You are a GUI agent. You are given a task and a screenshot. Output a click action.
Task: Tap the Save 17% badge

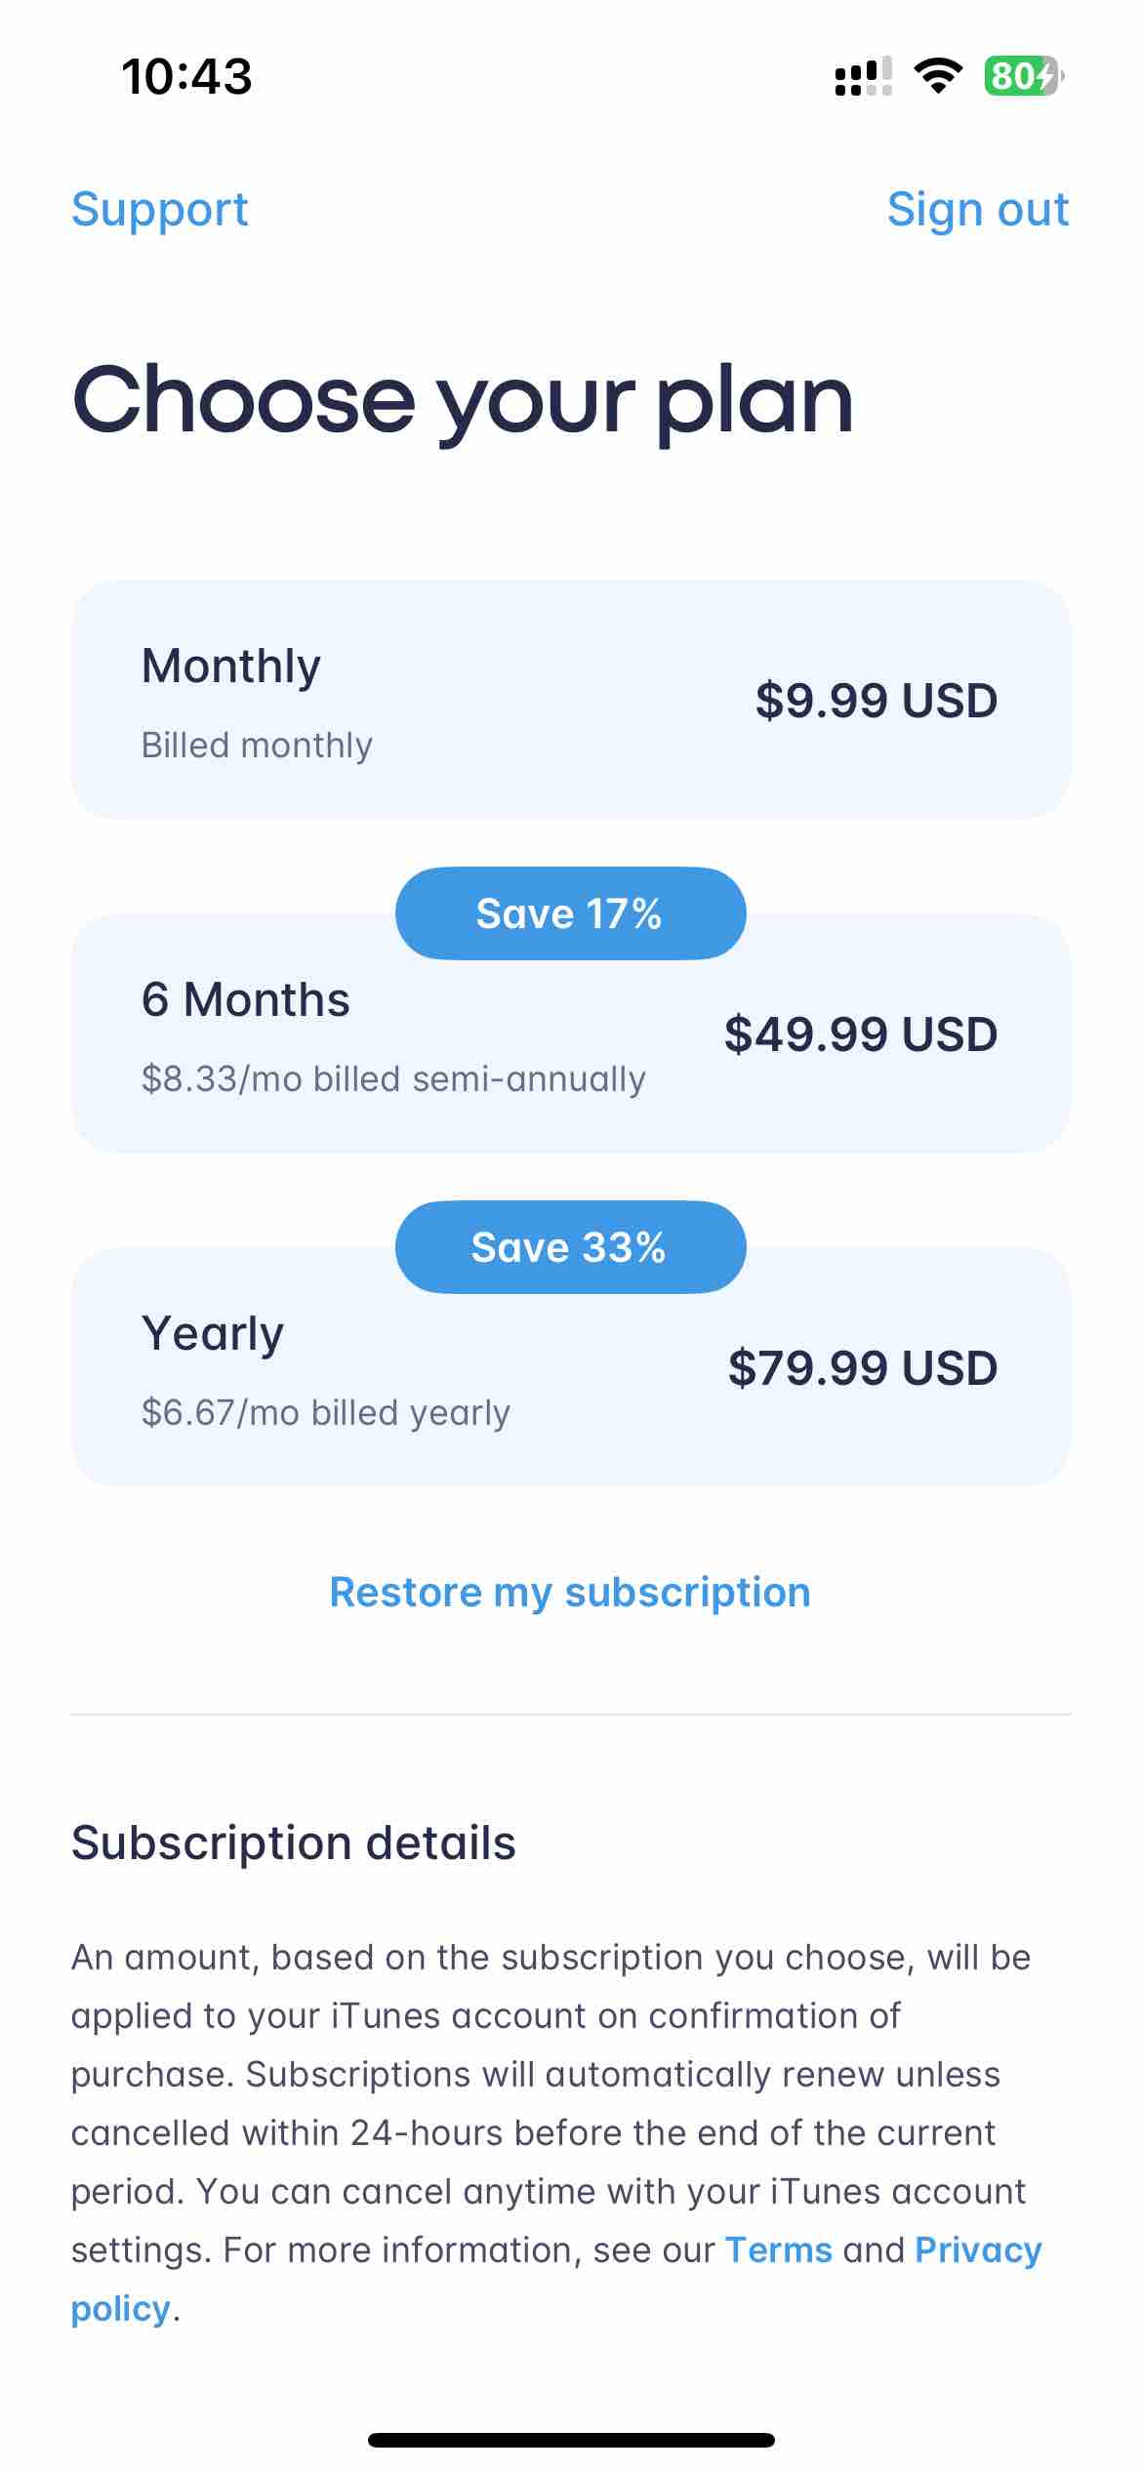[570, 913]
